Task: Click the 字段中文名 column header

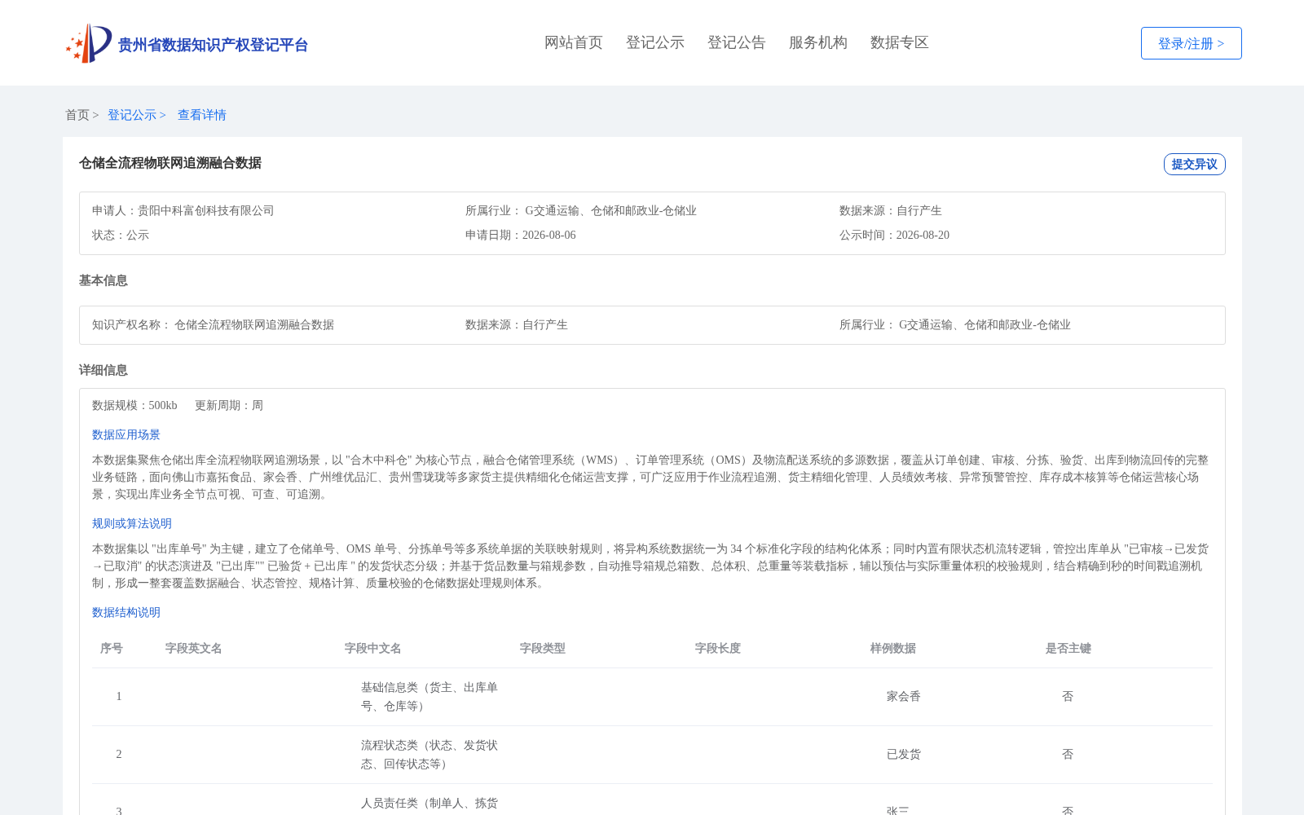Action: coord(373,648)
